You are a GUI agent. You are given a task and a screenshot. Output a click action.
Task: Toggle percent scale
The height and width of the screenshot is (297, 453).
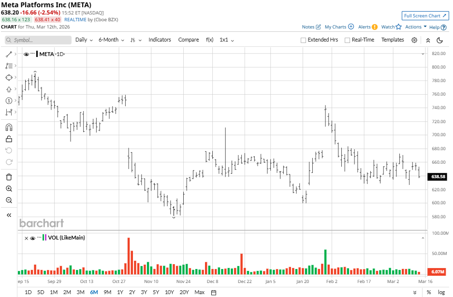[x=429, y=292]
